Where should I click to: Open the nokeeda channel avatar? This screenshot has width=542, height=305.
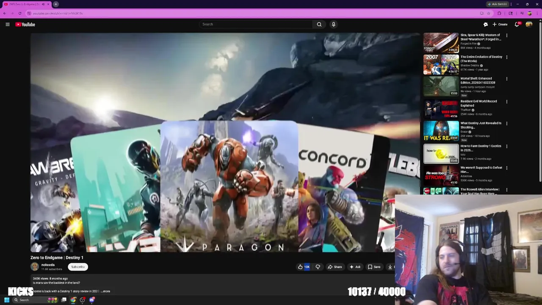click(35, 266)
